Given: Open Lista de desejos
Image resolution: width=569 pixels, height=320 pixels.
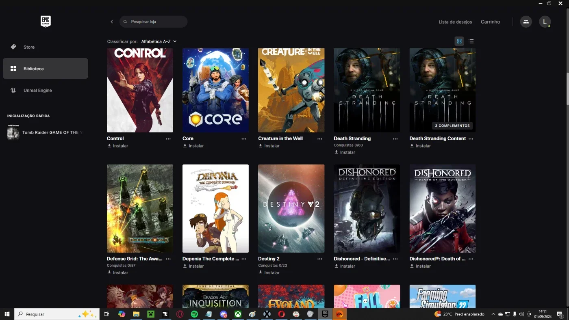Looking at the screenshot, I should (x=455, y=22).
